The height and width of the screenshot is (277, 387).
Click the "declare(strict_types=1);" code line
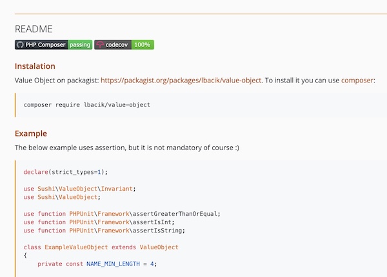65,172
